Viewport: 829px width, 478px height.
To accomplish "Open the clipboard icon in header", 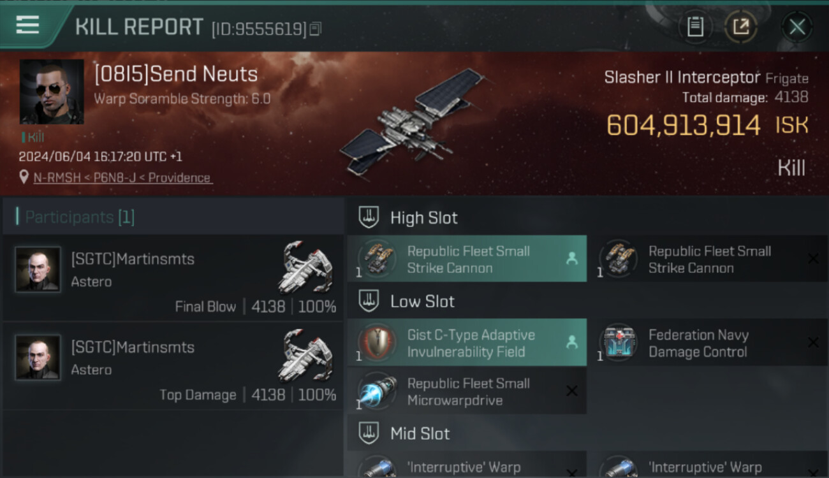I will coord(695,27).
